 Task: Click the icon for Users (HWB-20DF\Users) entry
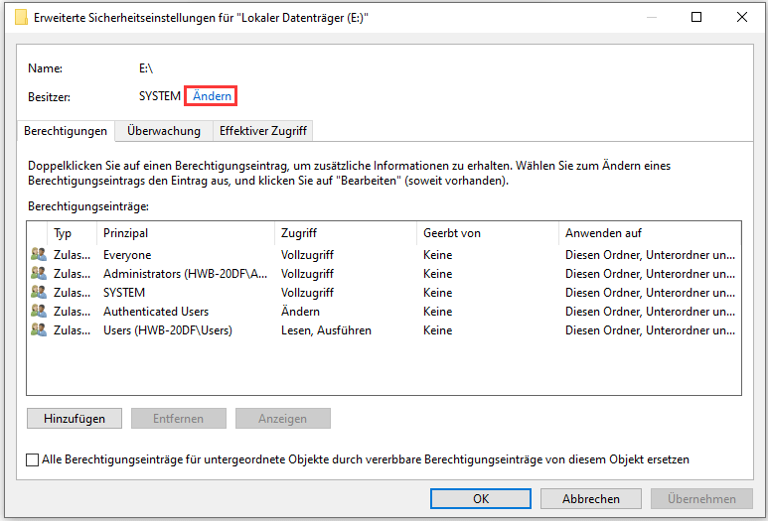(x=39, y=330)
